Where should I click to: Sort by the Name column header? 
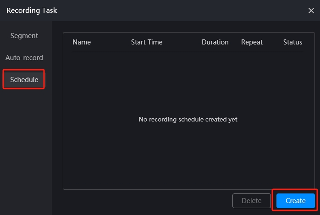[x=82, y=42]
